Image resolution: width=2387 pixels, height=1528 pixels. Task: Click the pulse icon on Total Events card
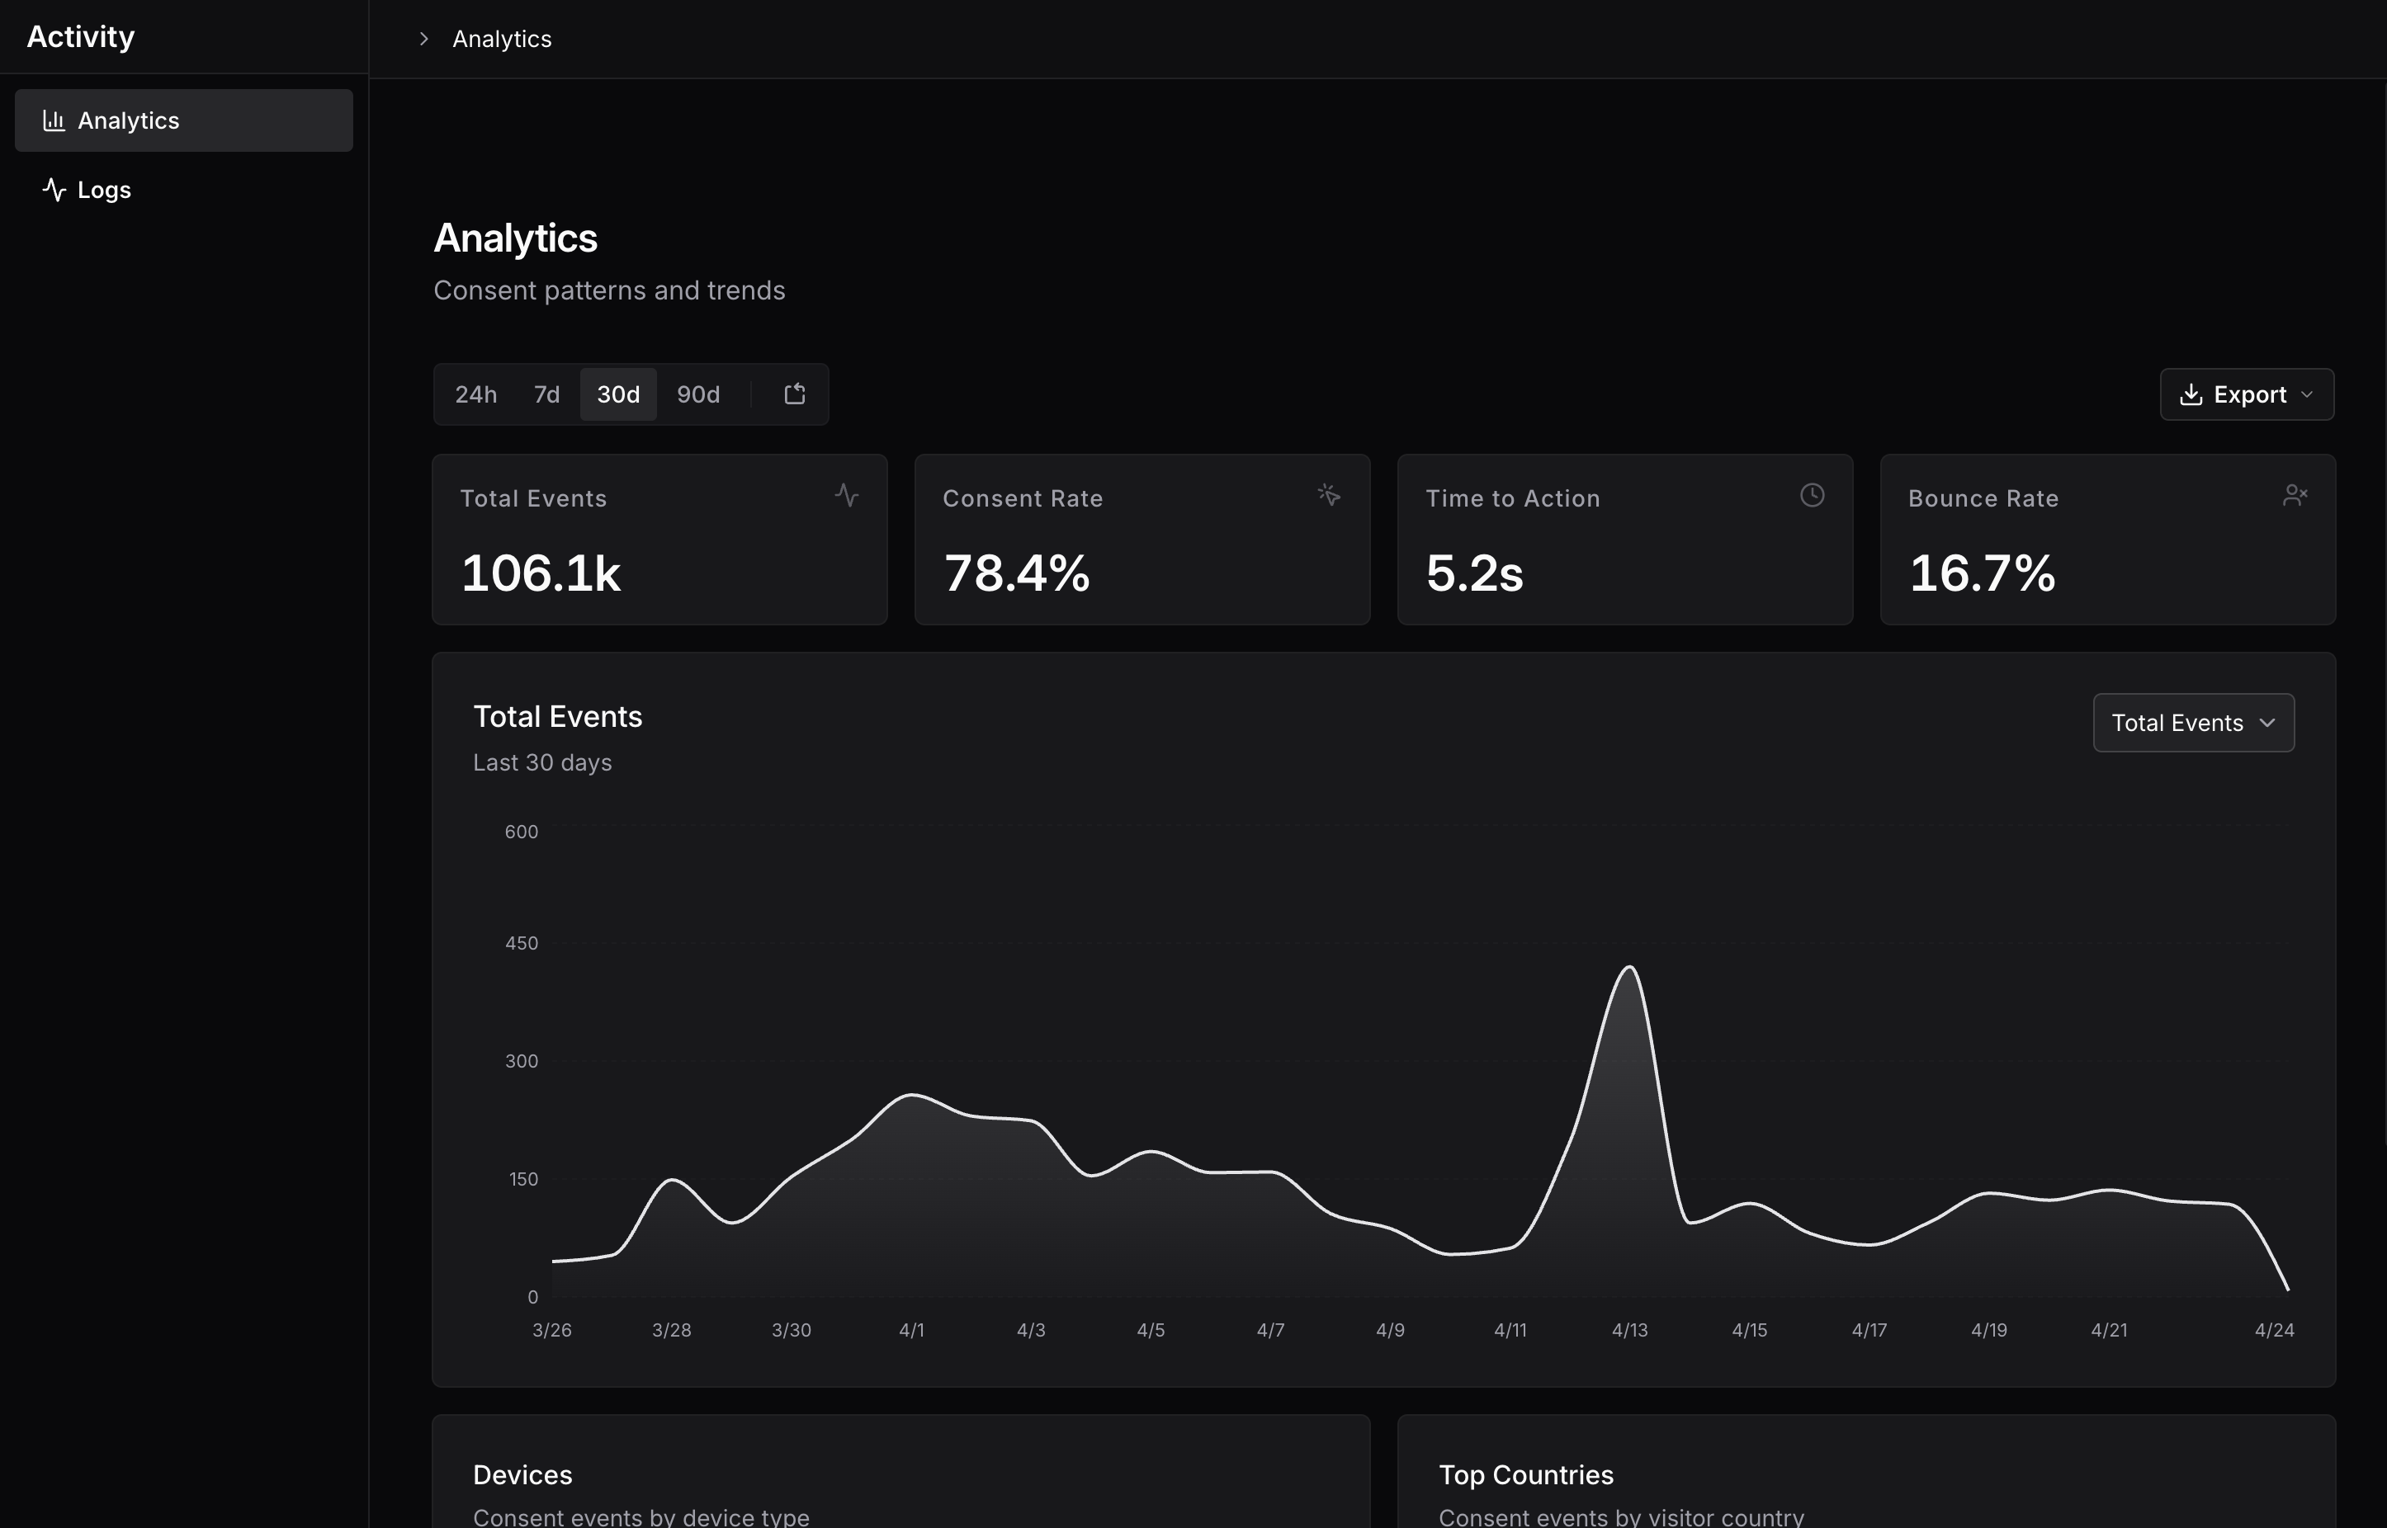[846, 494]
